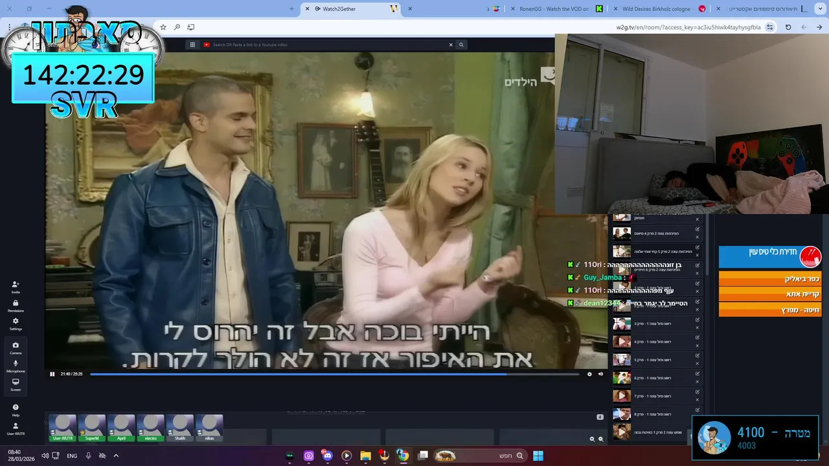This screenshot has width=829, height=466.
Task: Select poll answer 'קריית אתא'
Action: [770, 294]
